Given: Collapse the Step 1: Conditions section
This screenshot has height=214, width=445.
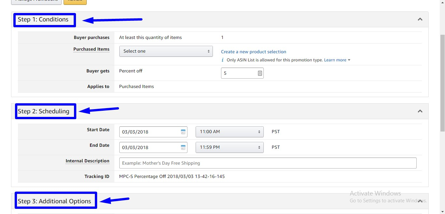Looking at the screenshot, I should tap(420, 19).
